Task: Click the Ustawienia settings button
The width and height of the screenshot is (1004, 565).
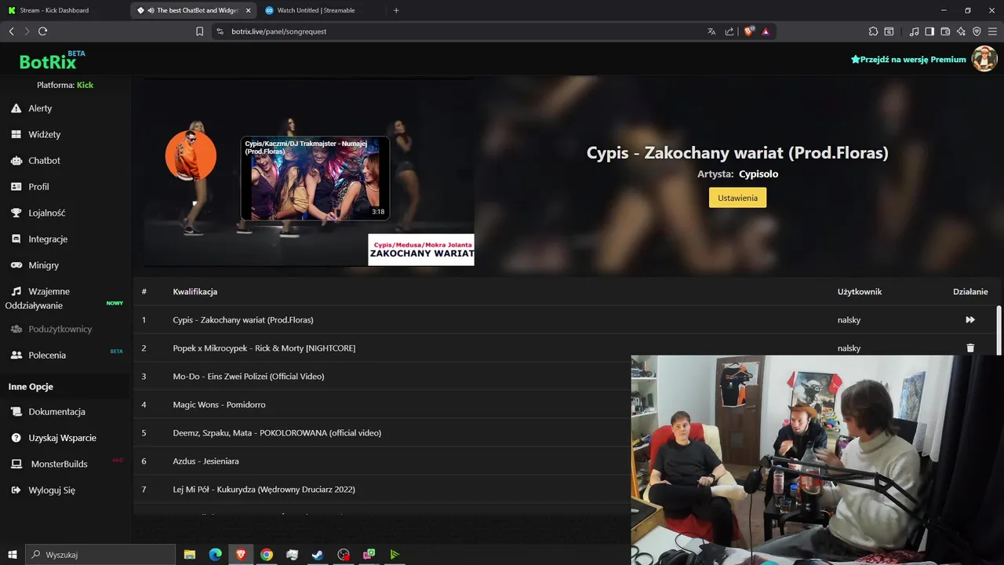Action: pyautogui.click(x=737, y=198)
